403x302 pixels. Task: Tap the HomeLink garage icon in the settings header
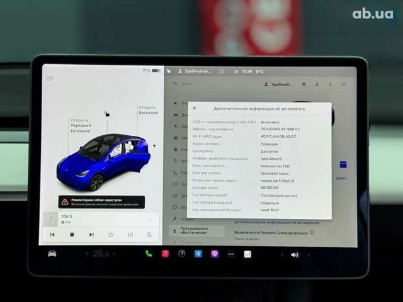click(304, 84)
